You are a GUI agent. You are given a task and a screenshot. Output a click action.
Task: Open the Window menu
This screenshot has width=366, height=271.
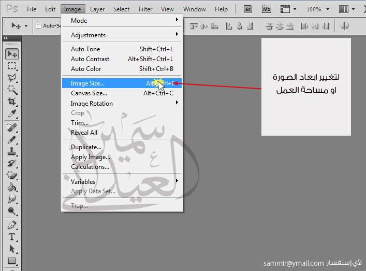[x=195, y=9]
